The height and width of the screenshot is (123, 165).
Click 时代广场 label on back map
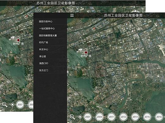pos(18,44)
